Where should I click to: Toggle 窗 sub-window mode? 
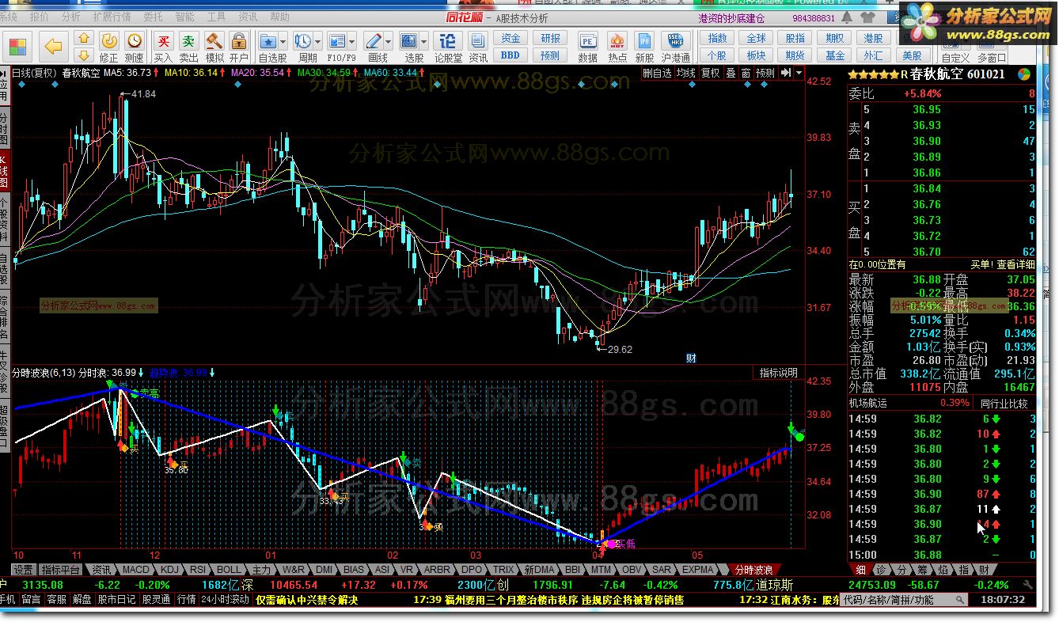coord(746,73)
